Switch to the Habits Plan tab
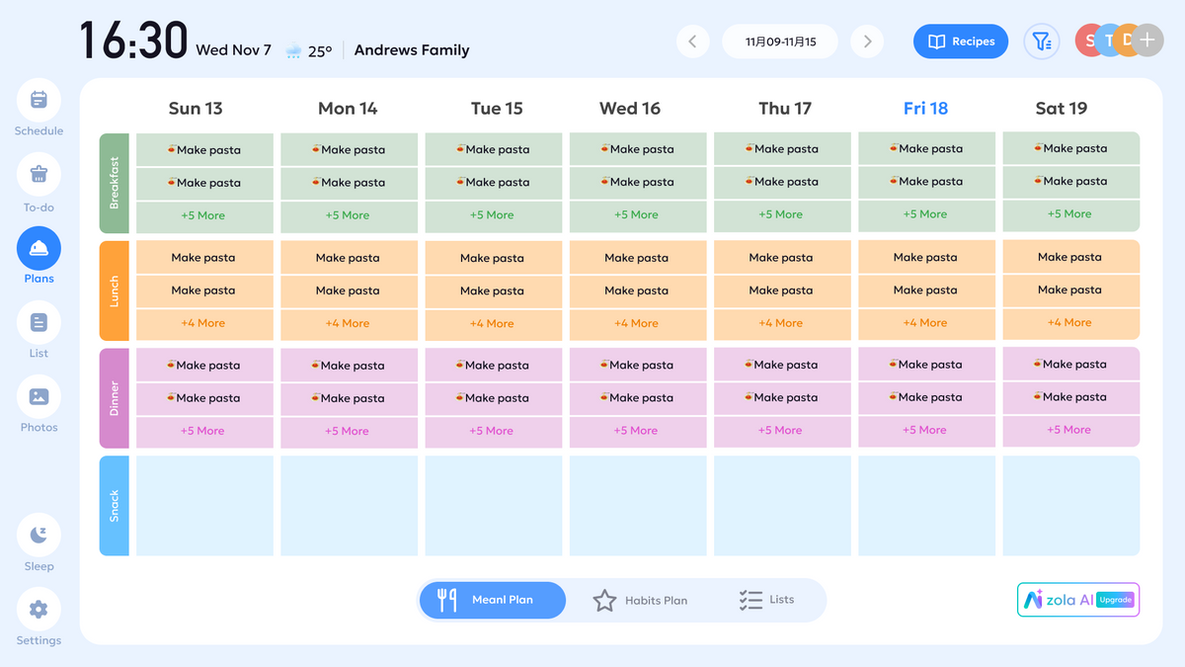1185x667 pixels. (640, 600)
